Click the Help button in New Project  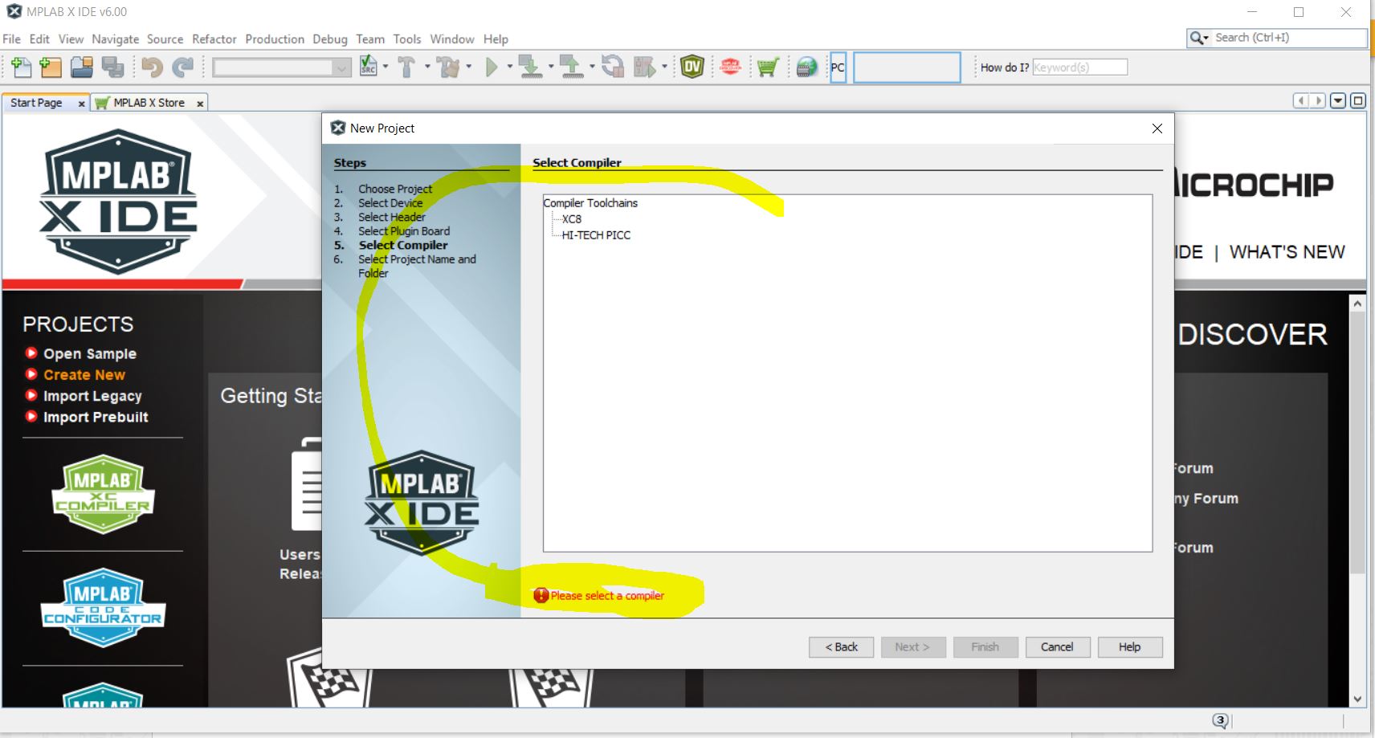(x=1129, y=647)
